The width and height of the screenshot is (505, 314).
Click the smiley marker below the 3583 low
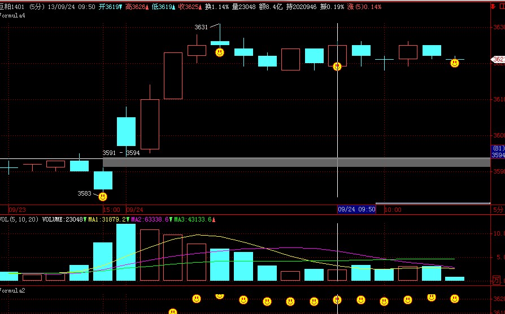[103, 196]
